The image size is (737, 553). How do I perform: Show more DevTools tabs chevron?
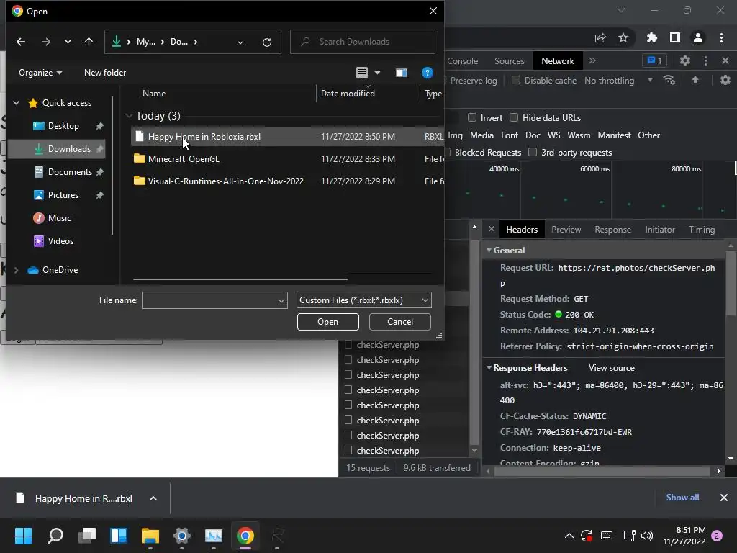point(592,60)
